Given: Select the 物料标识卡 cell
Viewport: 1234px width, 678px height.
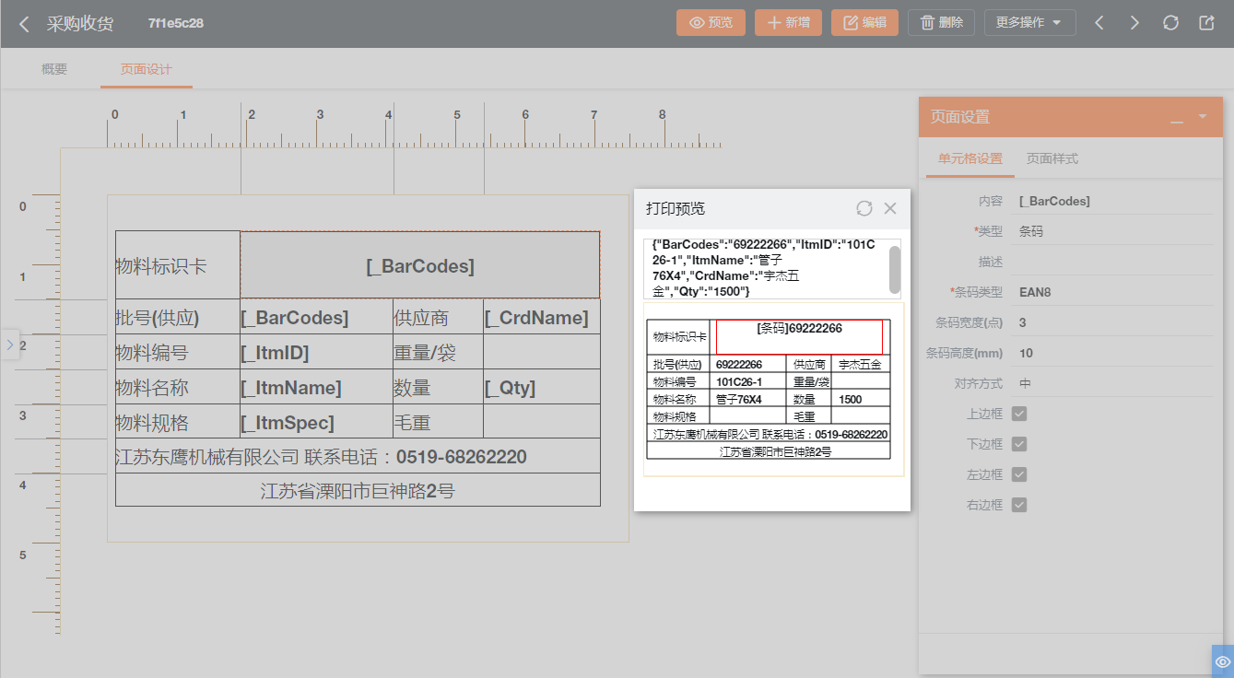Looking at the screenshot, I should click(x=178, y=265).
